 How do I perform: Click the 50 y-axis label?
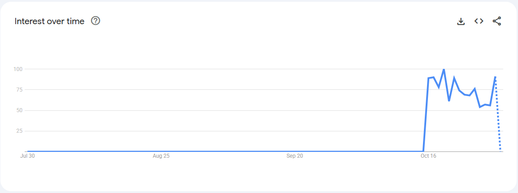coord(19,110)
